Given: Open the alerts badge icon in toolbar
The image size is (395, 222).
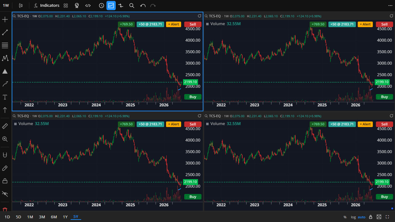Looking at the screenshot, I should pyautogui.click(x=77, y=6).
